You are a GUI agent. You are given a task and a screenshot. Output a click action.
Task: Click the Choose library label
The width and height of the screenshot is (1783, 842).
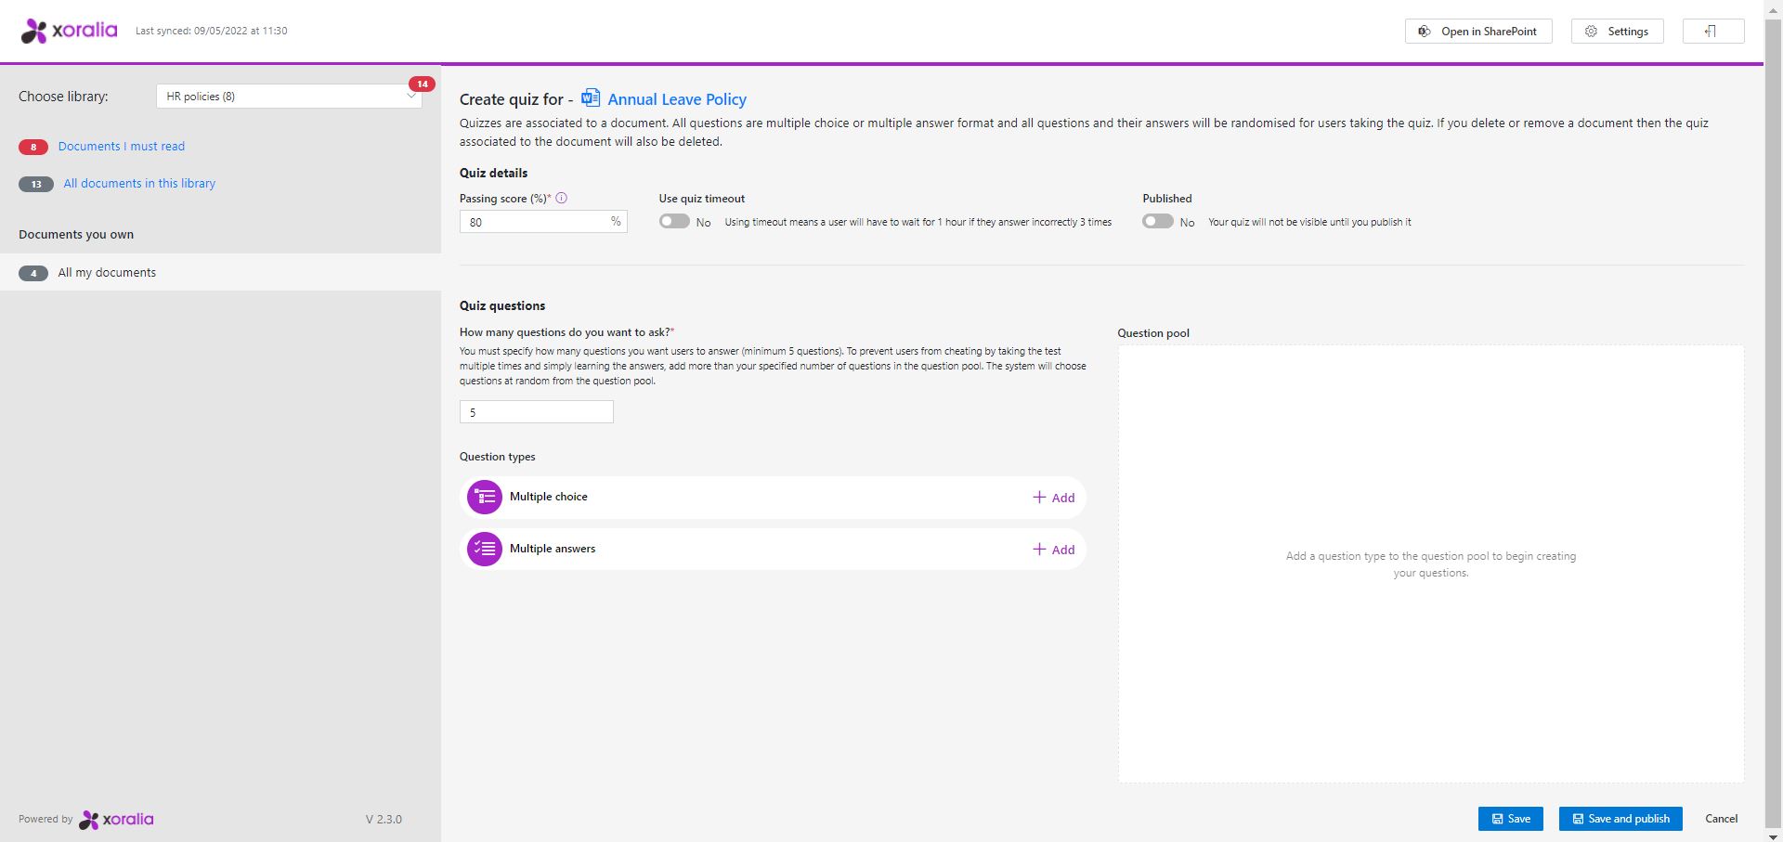(63, 97)
